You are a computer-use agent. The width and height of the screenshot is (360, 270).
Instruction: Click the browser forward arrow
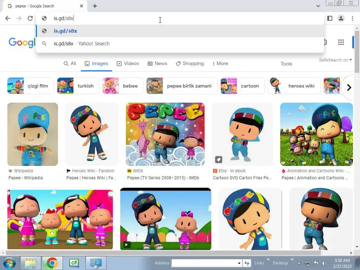pos(19,18)
